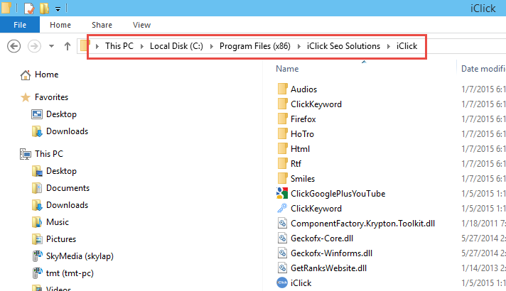Go up one folder level

67,46
